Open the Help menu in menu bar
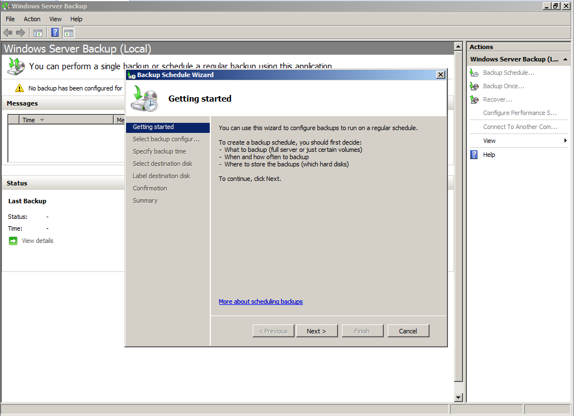The height and width of the screenshot is (416, 574). (x=76, y=19)
